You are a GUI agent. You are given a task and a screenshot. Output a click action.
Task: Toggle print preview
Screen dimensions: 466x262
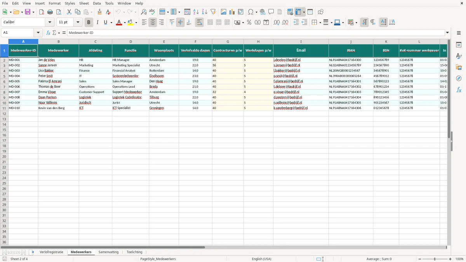tap(59, 12)
